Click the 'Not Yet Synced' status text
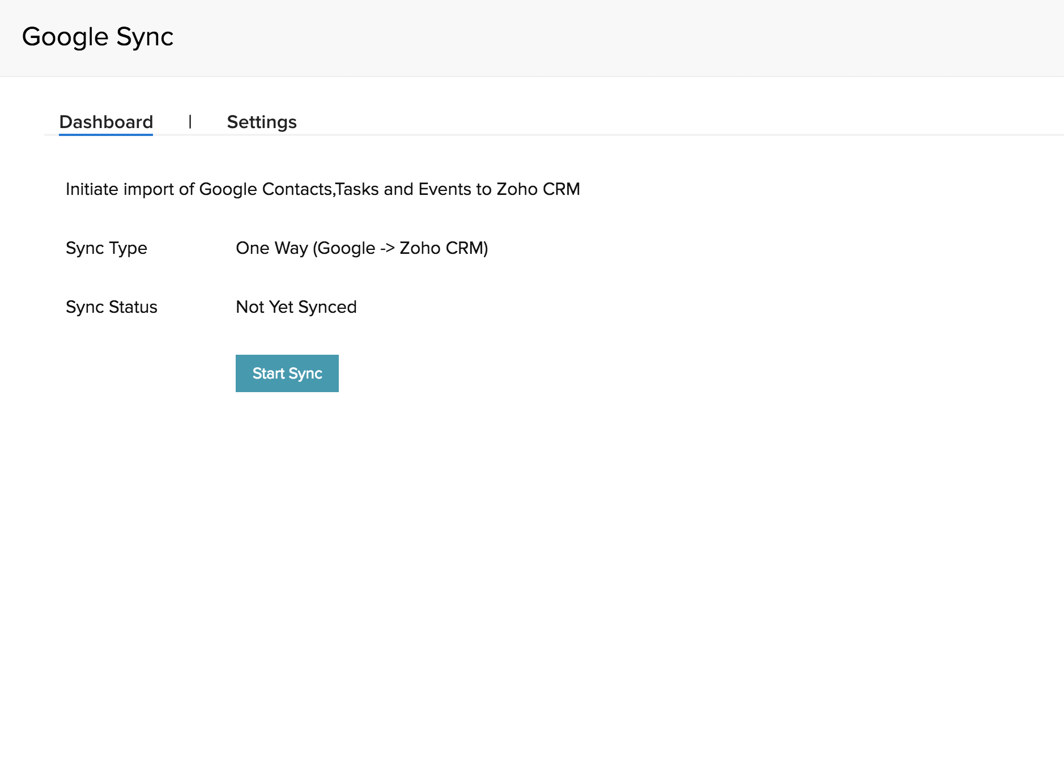Image resolution: width=1064 pixels, height=782 pixels. point(296,307)
